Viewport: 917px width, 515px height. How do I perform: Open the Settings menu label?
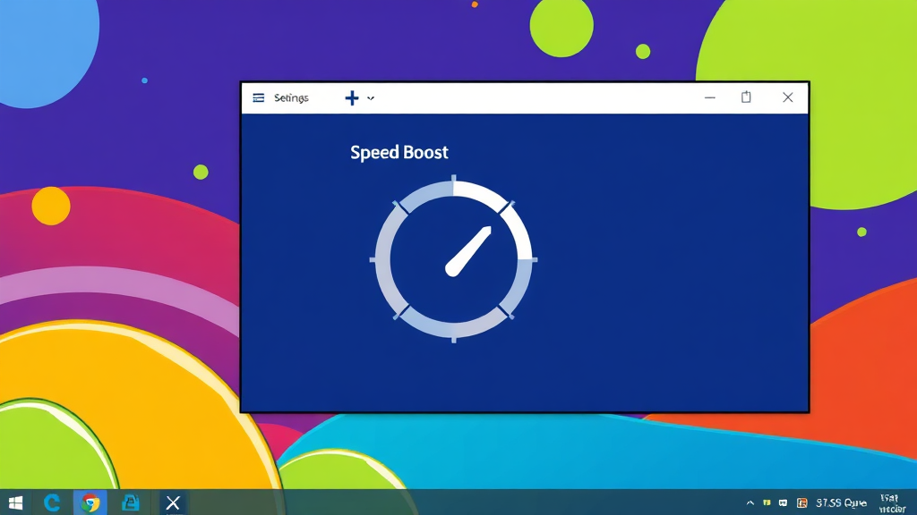point(291,98)
